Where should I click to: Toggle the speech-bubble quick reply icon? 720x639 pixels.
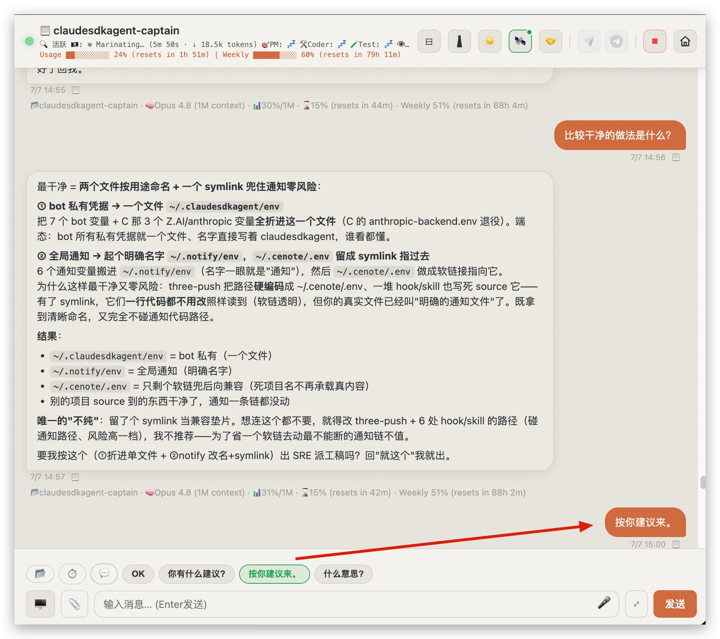[104, 574]
